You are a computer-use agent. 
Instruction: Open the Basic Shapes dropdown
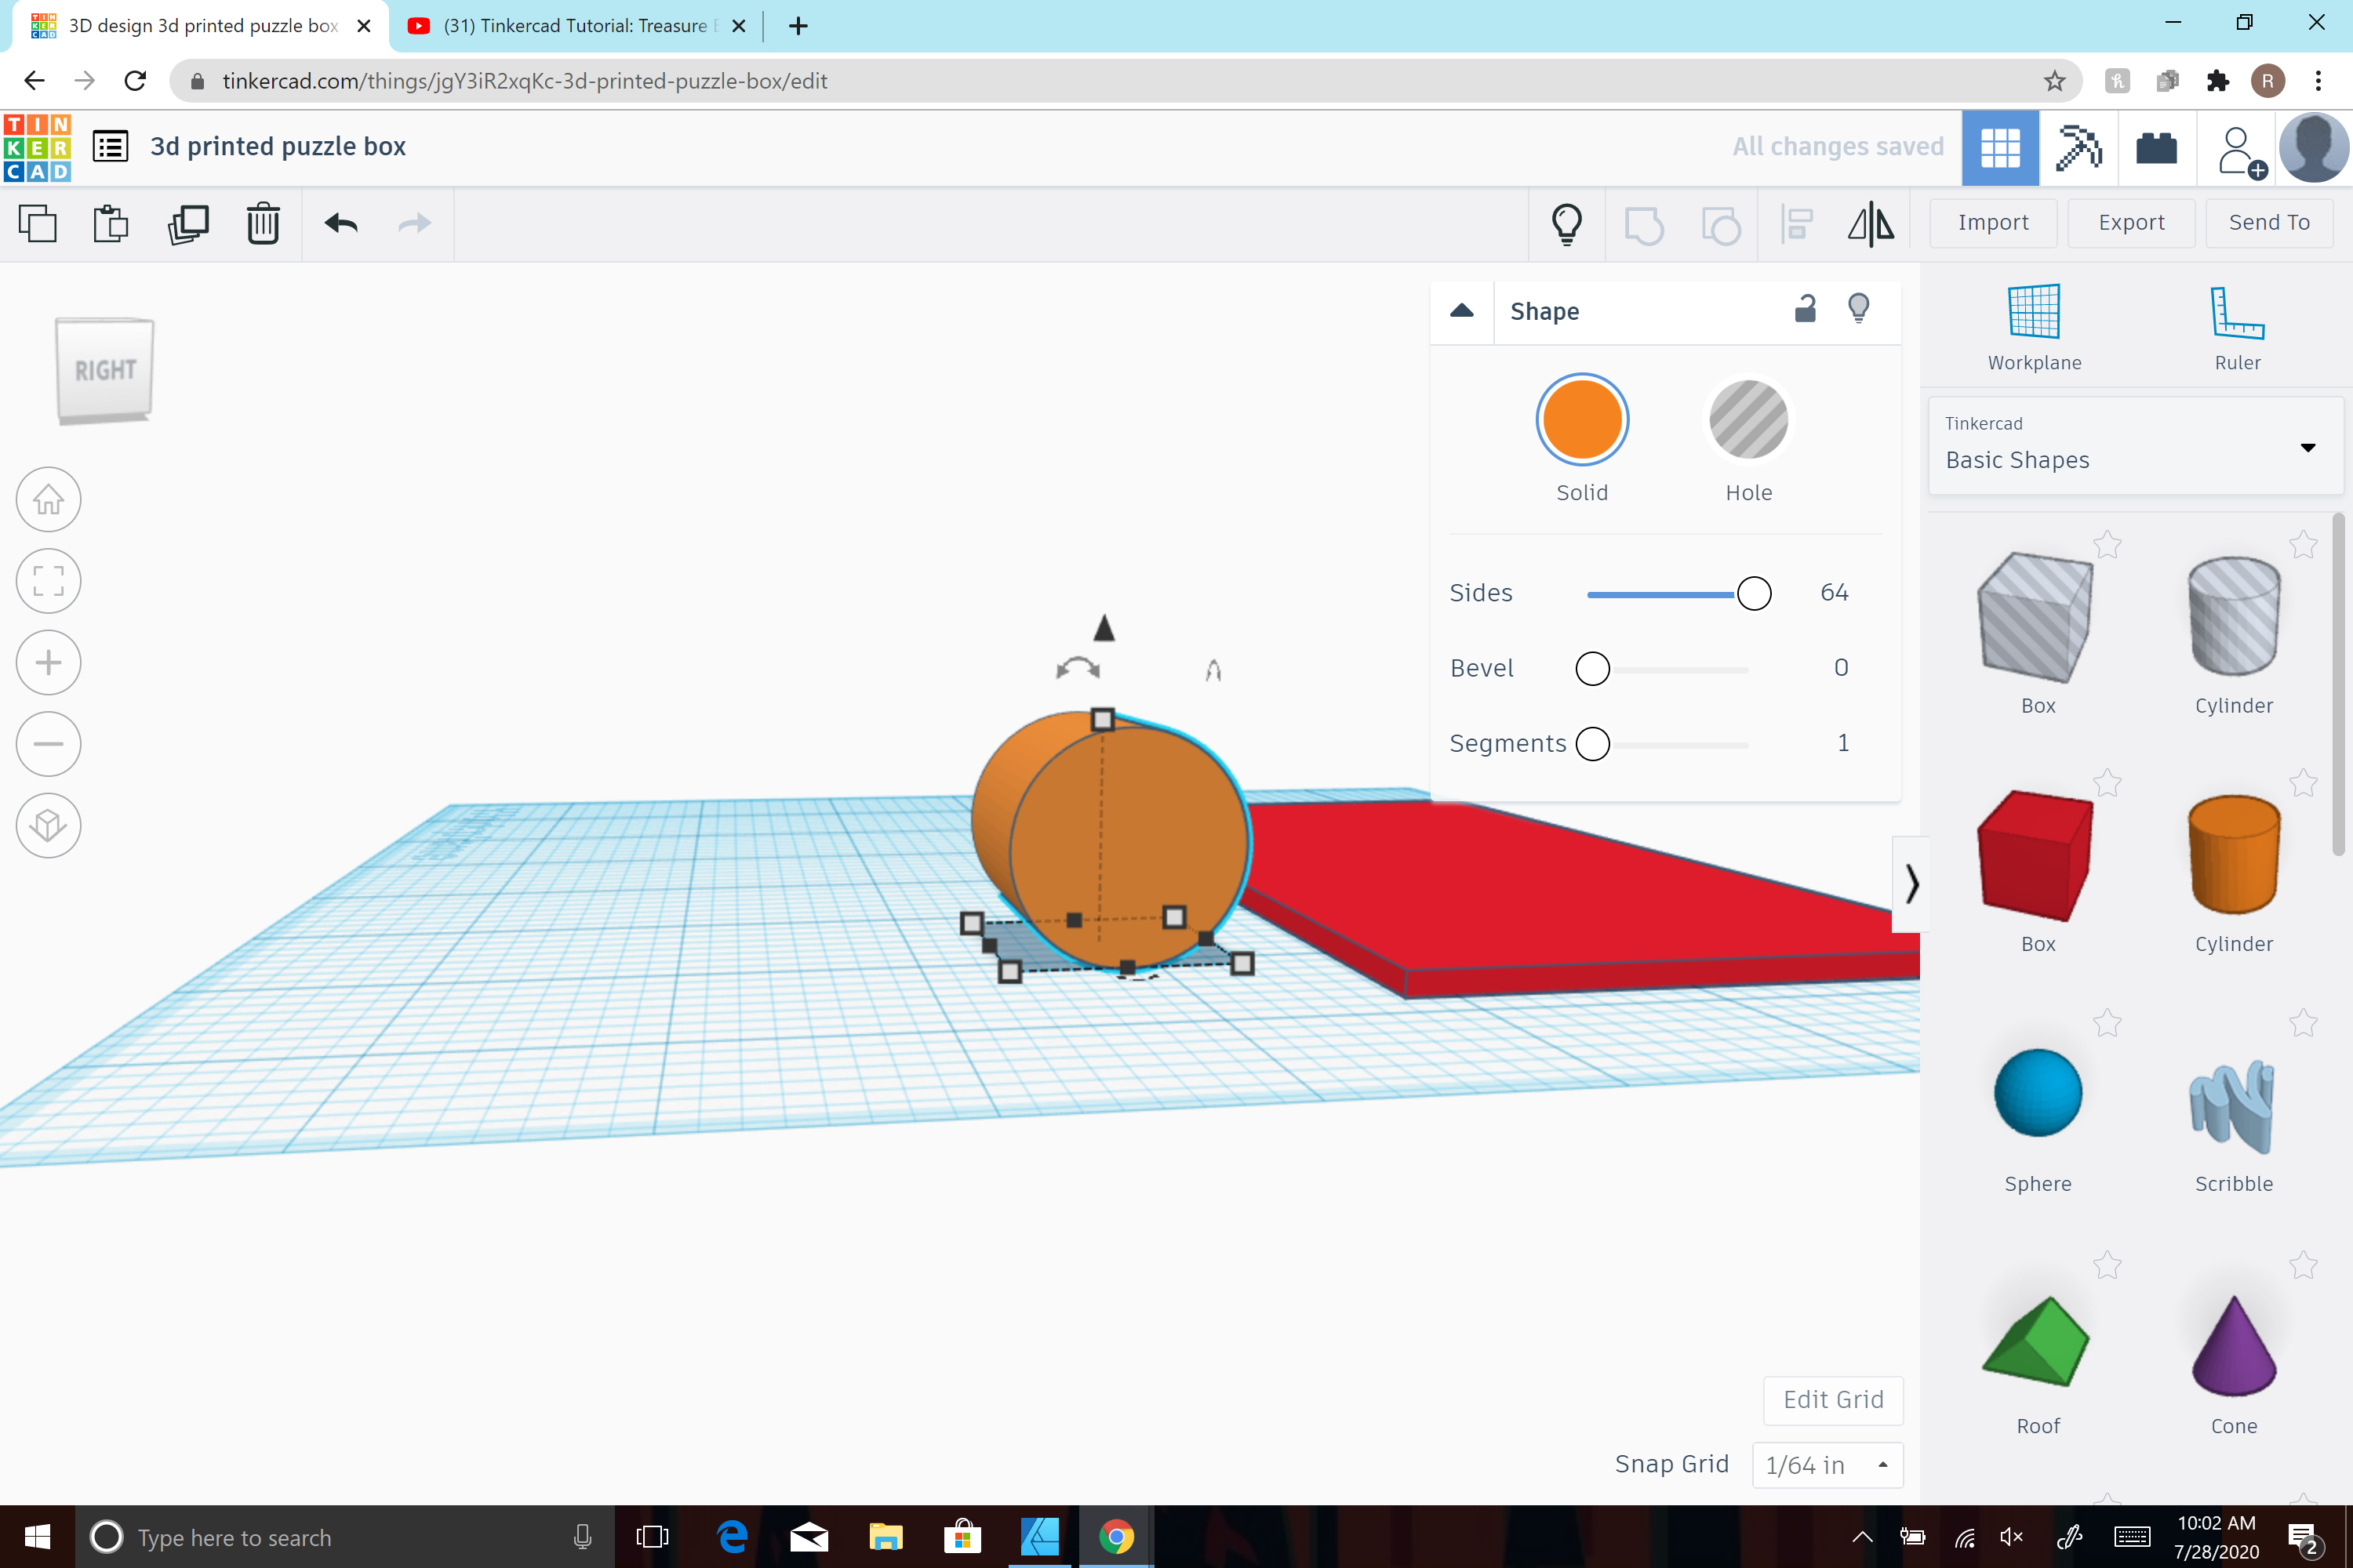coord(2134,446)
